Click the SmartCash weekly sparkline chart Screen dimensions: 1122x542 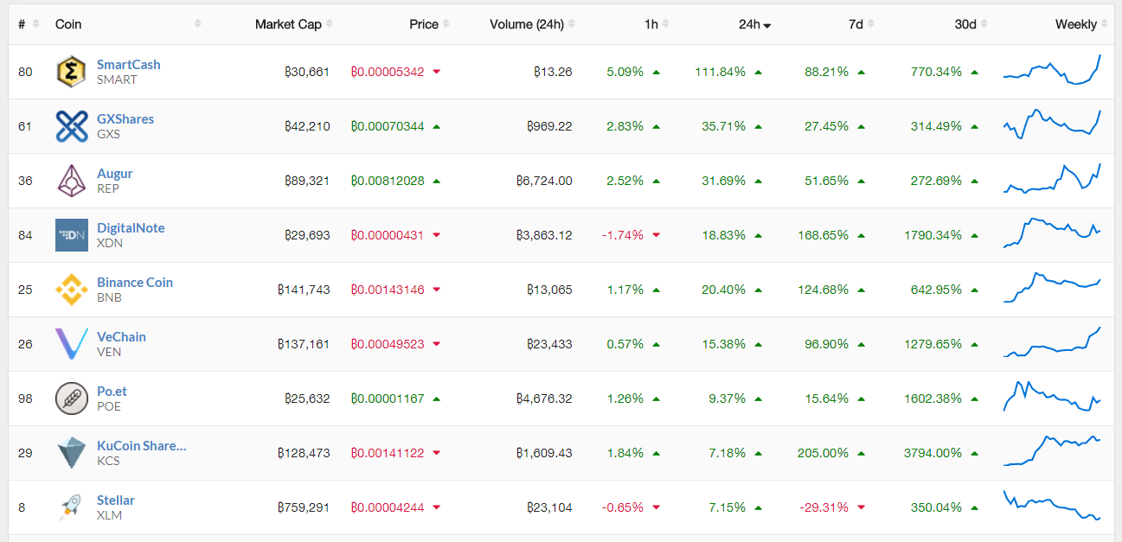1052,69
